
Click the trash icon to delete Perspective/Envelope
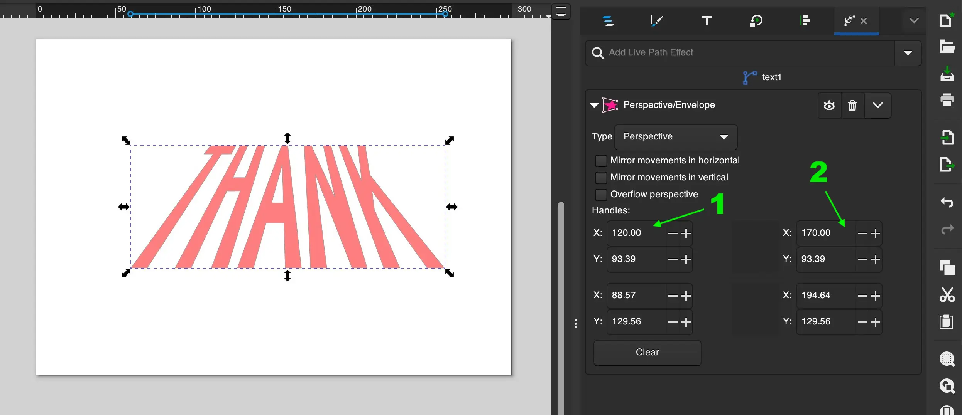tap(852, 105)
